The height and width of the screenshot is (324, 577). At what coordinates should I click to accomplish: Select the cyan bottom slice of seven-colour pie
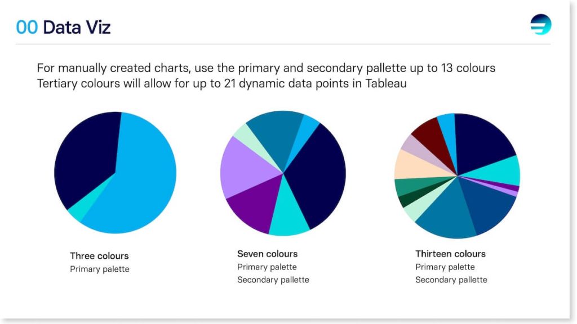click(x=289, y=217)
